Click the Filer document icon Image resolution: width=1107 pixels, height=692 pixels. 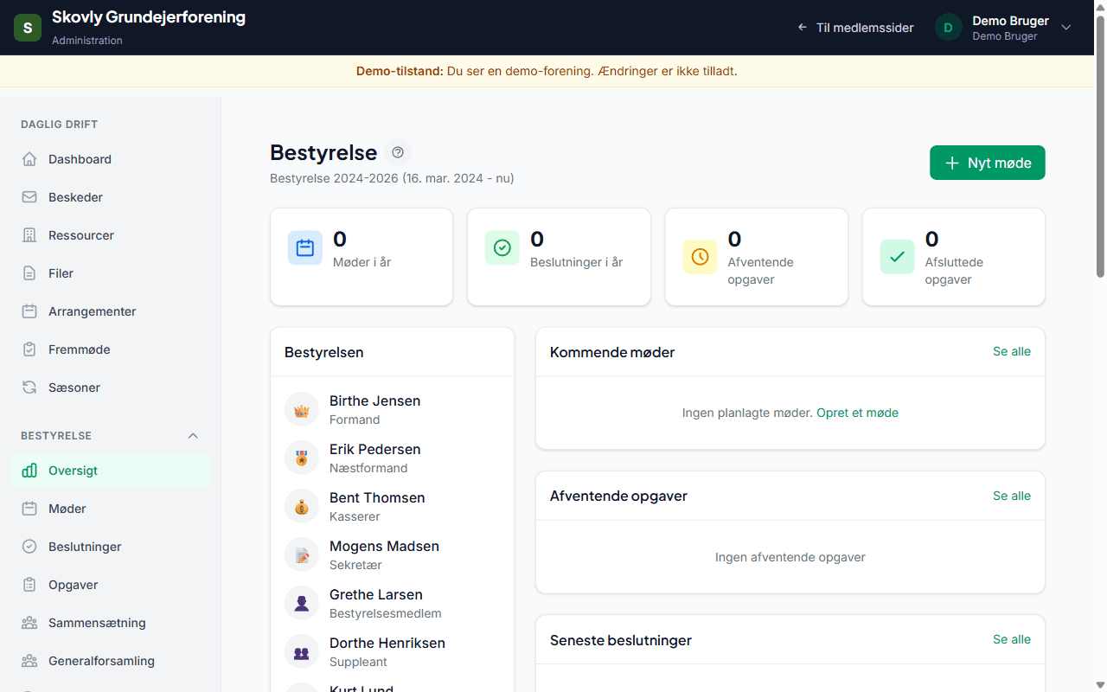(x=29, y=273)
